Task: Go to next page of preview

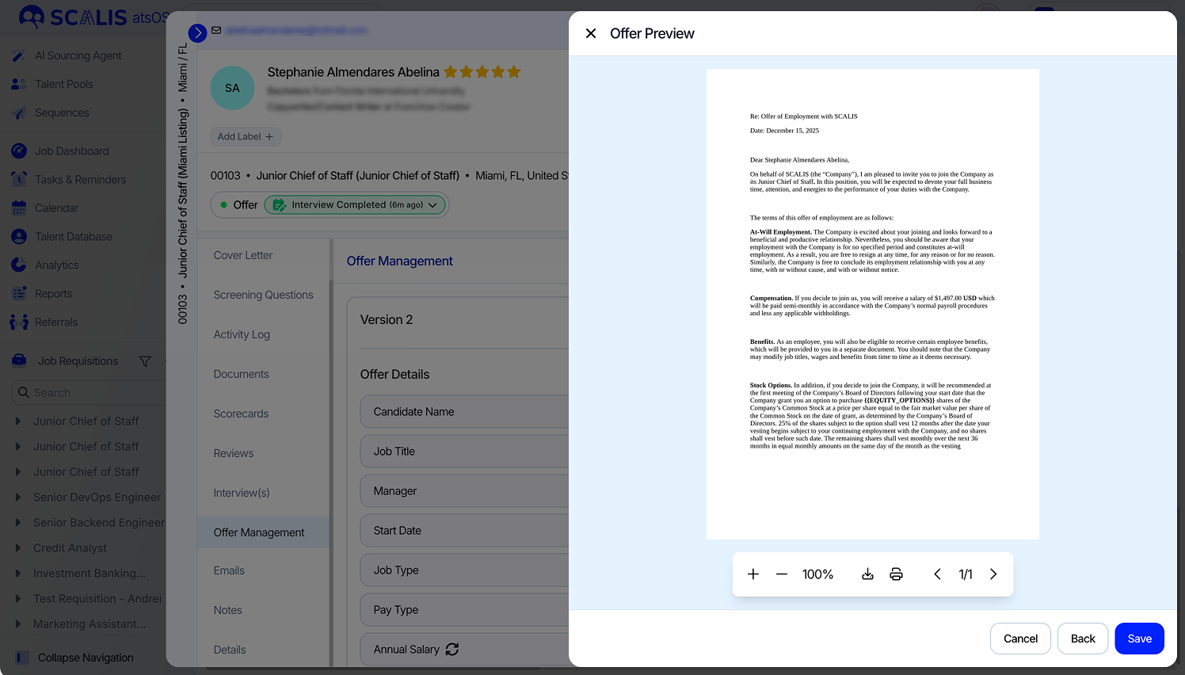Action: click(x=993, y=574)
